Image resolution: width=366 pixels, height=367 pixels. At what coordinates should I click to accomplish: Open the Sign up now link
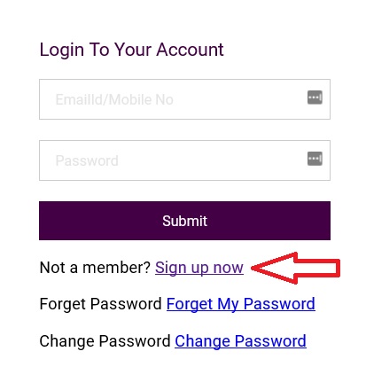(199, 268)
